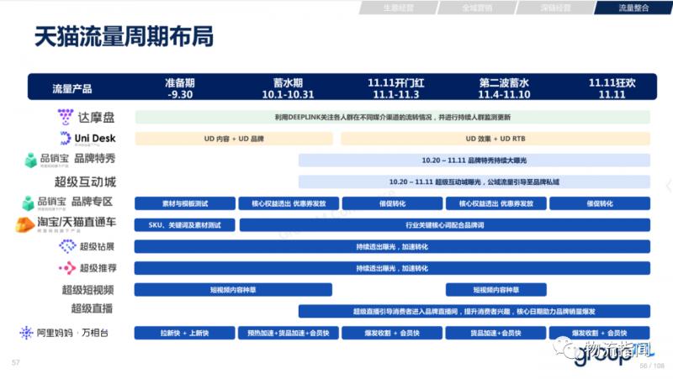
Task: Click the 素材与模板测试 bar
Action: pos(184,203)
